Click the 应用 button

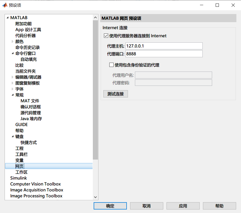point(183,206)
